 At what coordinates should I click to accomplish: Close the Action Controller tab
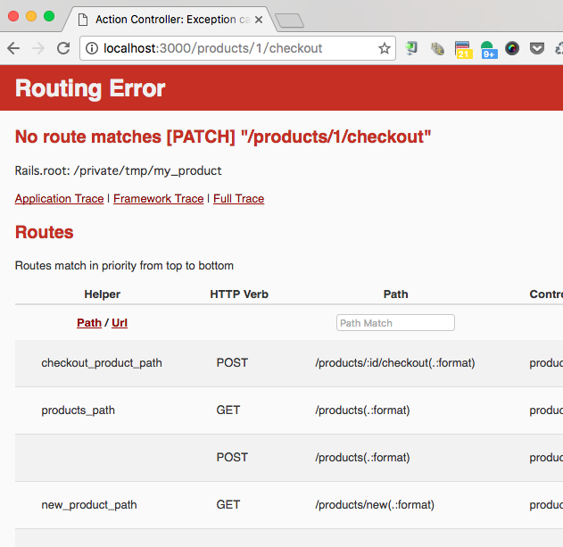(x=259, y=20)
